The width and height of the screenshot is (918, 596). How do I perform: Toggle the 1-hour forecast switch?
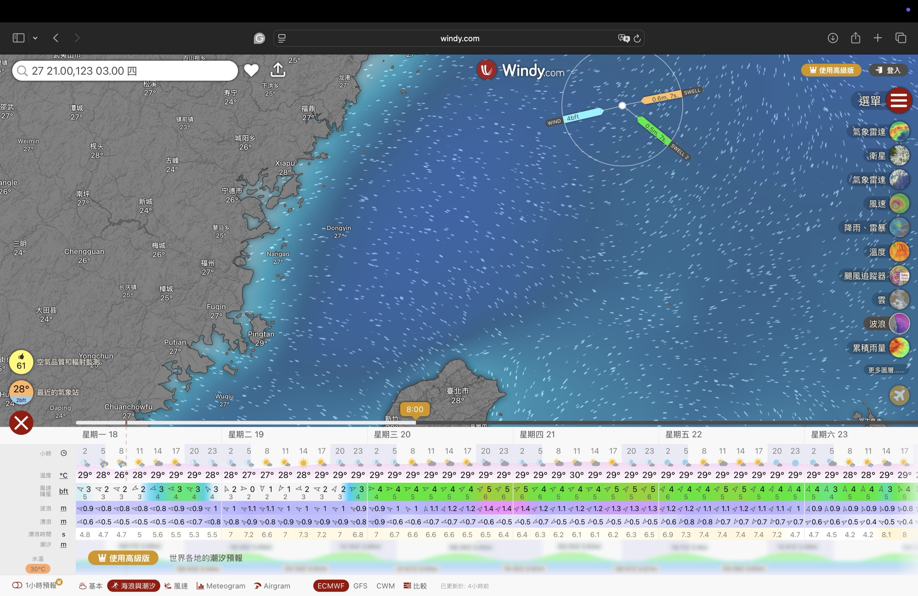17,586
